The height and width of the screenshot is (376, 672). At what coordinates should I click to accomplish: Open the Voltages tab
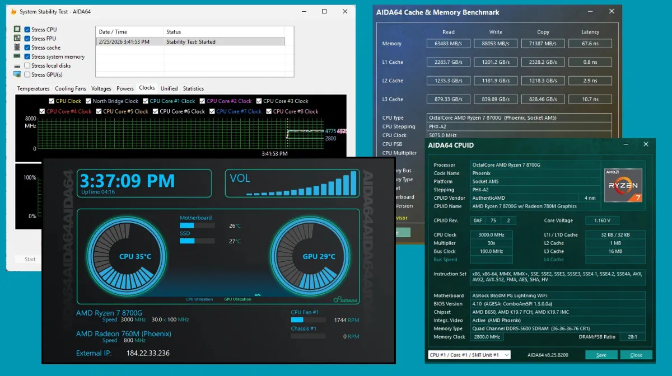[x=101, y=88]
